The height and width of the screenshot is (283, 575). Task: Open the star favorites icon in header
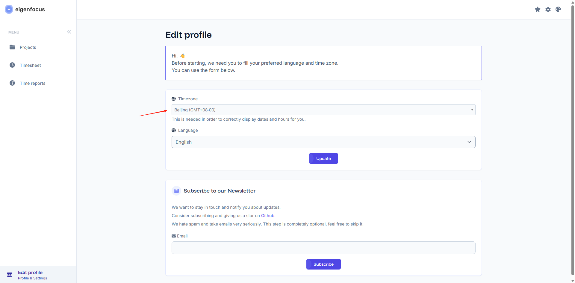[x=538, y=10]
